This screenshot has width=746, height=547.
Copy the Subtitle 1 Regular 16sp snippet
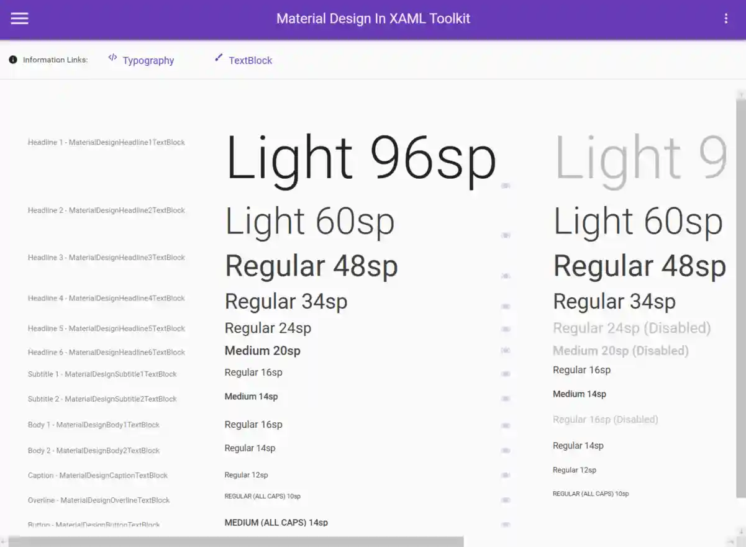pyautogui.click(x=506, y=374)
